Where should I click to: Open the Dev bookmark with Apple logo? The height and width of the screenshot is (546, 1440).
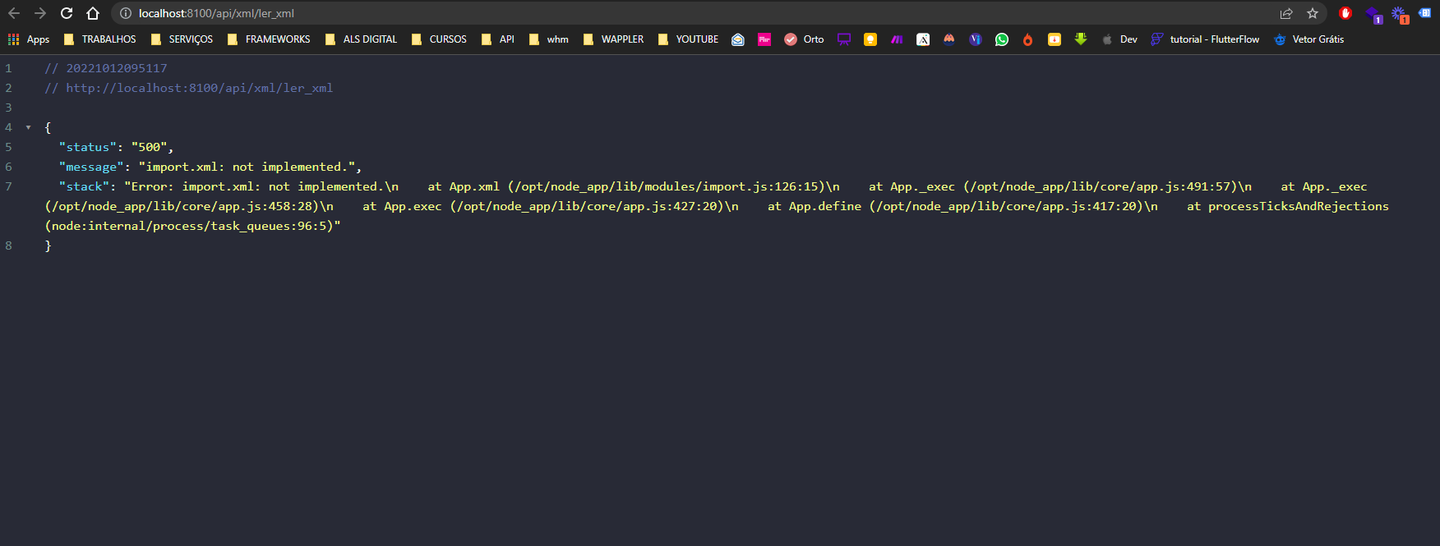click(x=1119, y=39)
